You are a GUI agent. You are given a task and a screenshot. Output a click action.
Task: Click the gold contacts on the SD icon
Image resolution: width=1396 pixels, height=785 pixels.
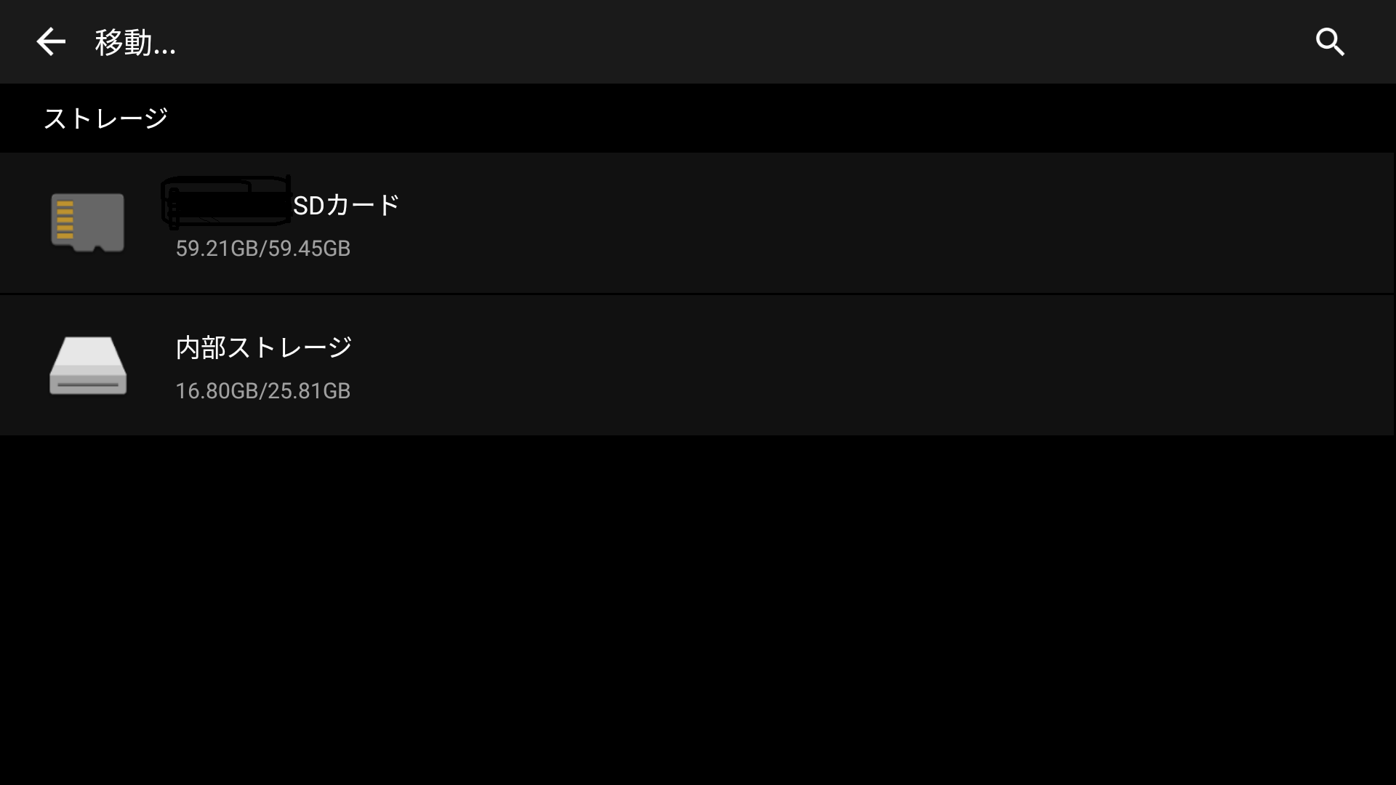coord(65,220)
